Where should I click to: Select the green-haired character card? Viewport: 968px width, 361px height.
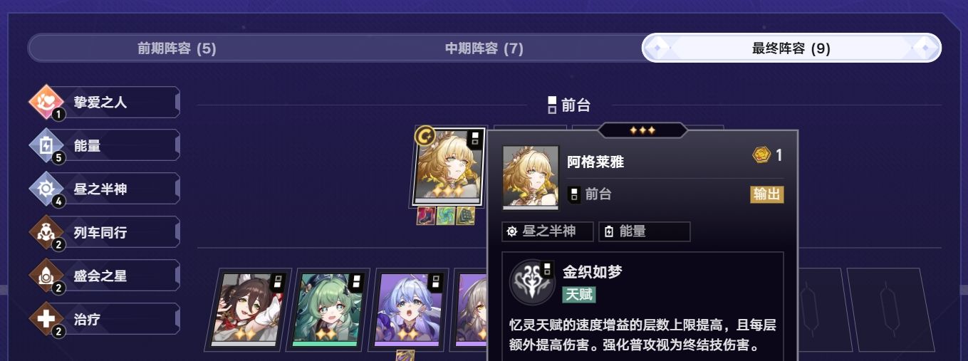click(x=328, y=309)
